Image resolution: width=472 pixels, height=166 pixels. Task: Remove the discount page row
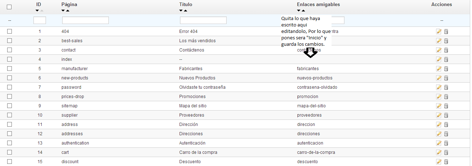click(x=446, y=162)
